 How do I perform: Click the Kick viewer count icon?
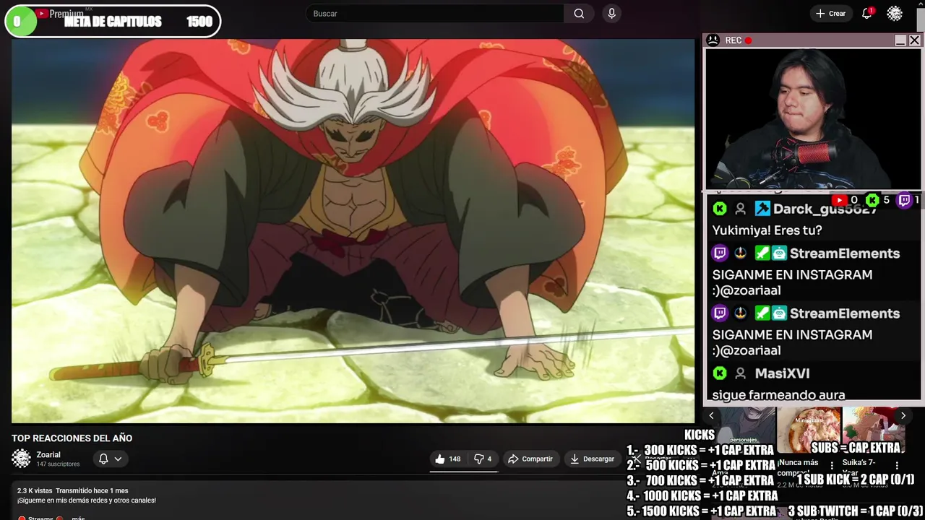click(x=872, y=200)
